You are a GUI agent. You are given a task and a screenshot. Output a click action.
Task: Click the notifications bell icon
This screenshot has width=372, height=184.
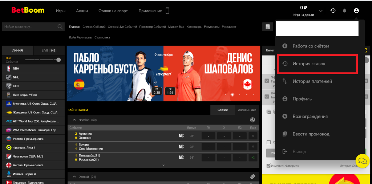[344, 11]
